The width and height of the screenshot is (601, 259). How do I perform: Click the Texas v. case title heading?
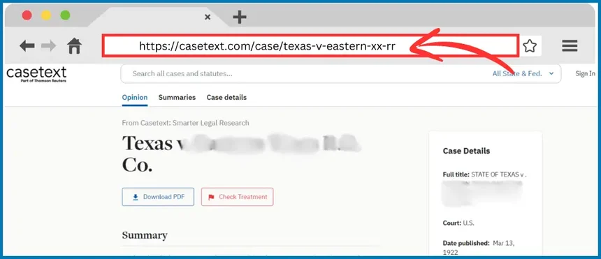point(242,154)
